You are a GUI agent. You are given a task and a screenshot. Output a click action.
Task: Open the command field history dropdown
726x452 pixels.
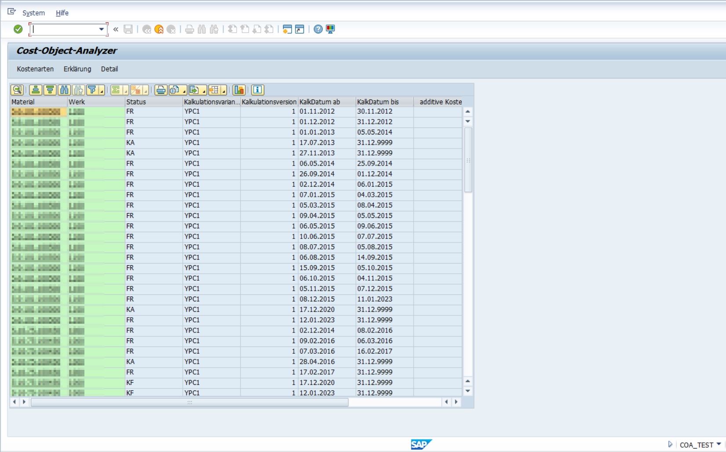[102, 29]
